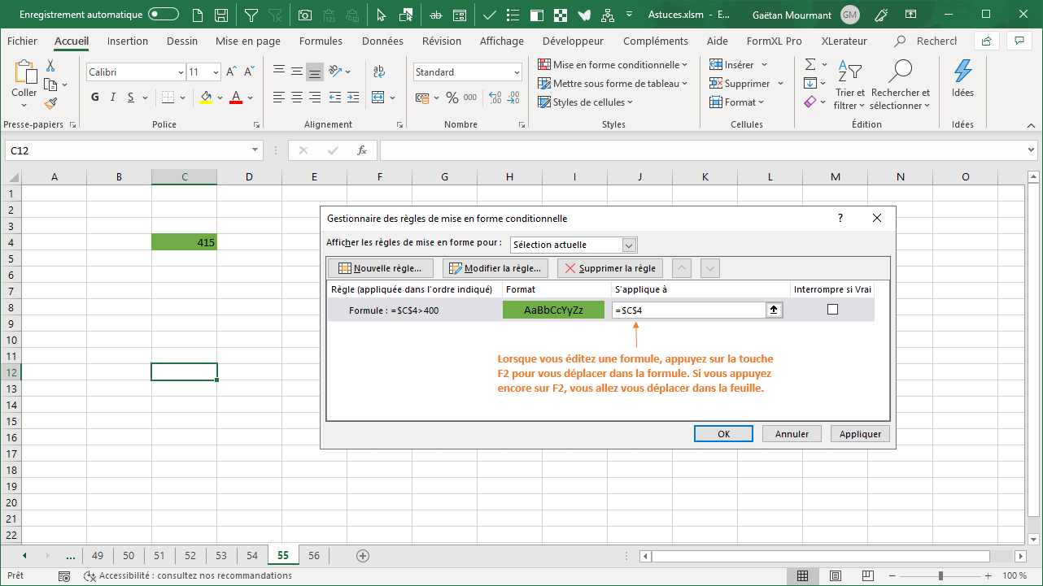Open the Standard number format dropdown

(x=516, y=72)
